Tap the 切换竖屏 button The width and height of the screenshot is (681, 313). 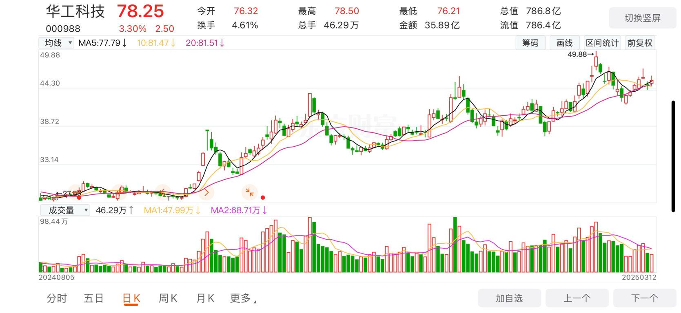coord(642,18)
